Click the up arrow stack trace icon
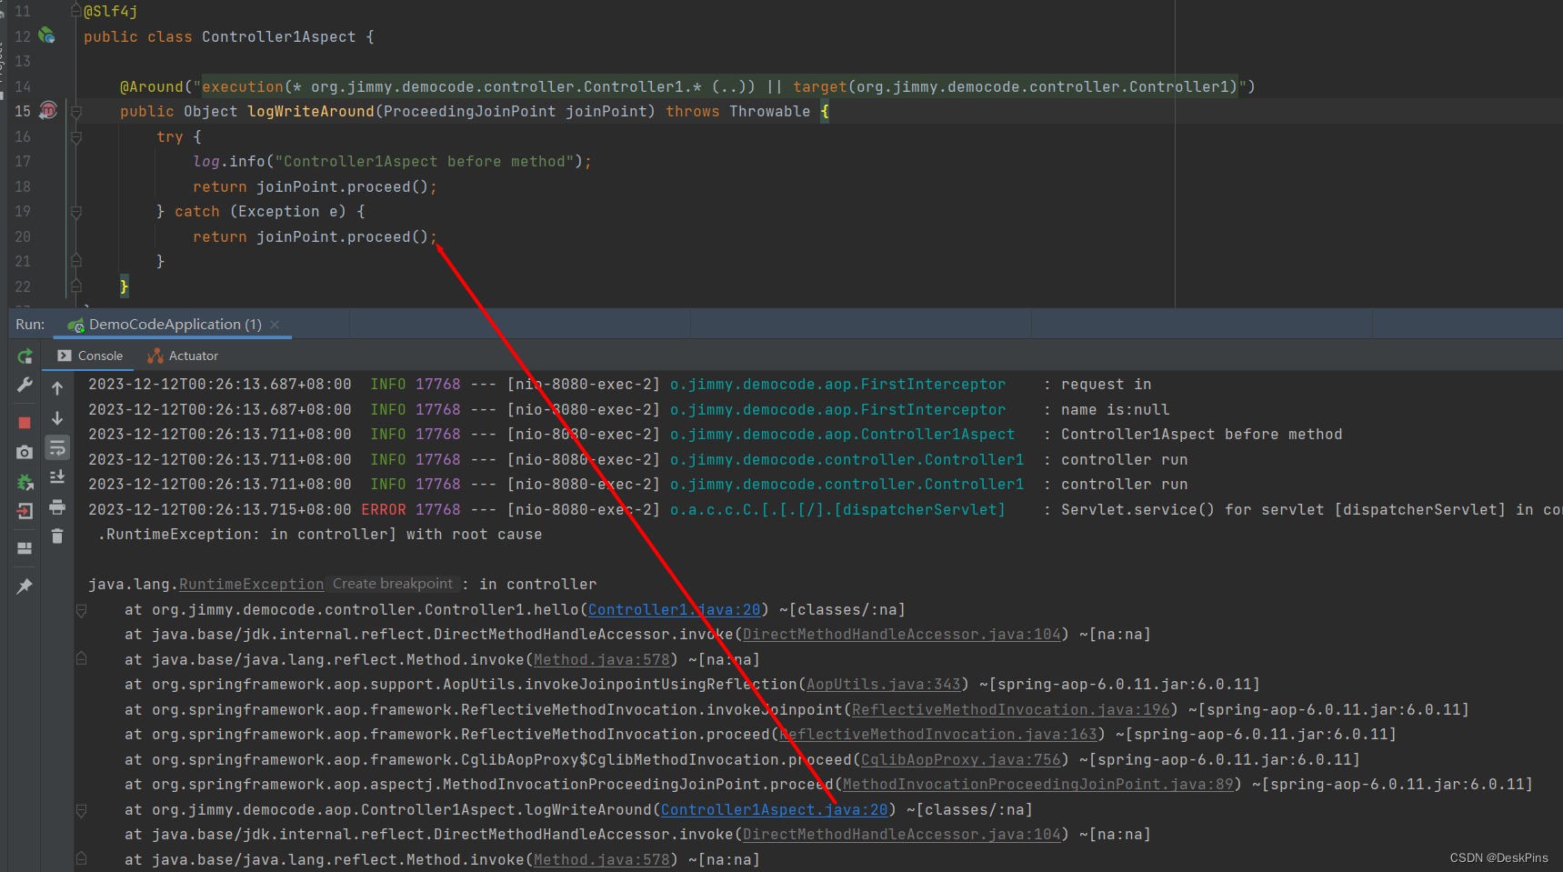Image resolution: width=1563 pixels, height=872 pixels. (57, 388)
